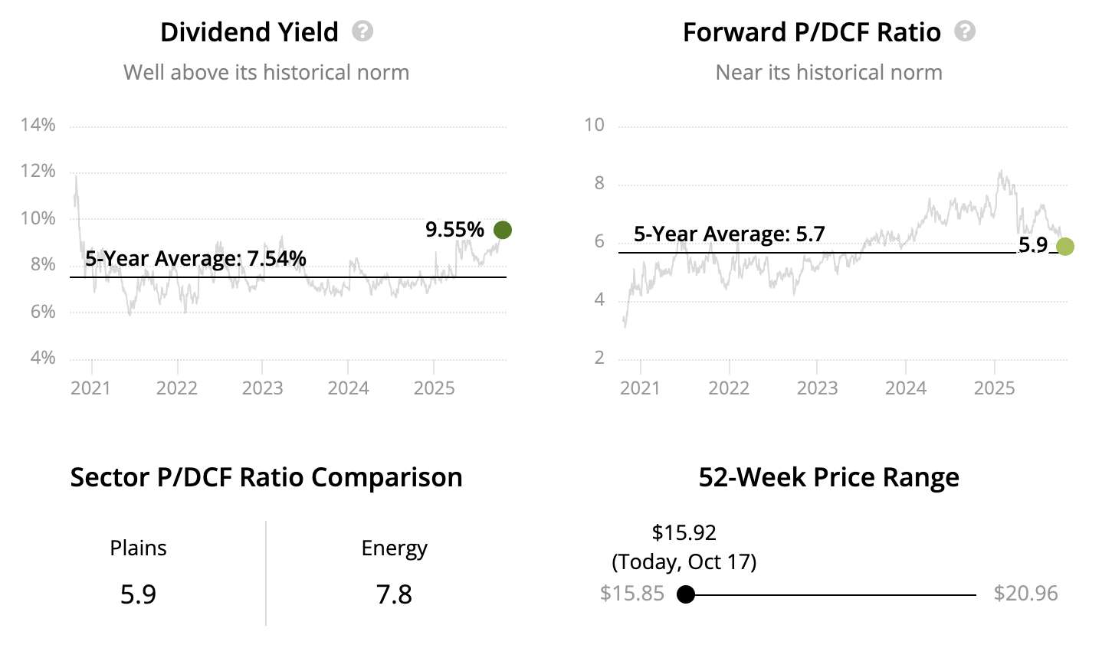Image resolution: width=1102 pixels, height=648 pixels.
Task: Click the $15.85 52-week low price
Action: [632, 594]
